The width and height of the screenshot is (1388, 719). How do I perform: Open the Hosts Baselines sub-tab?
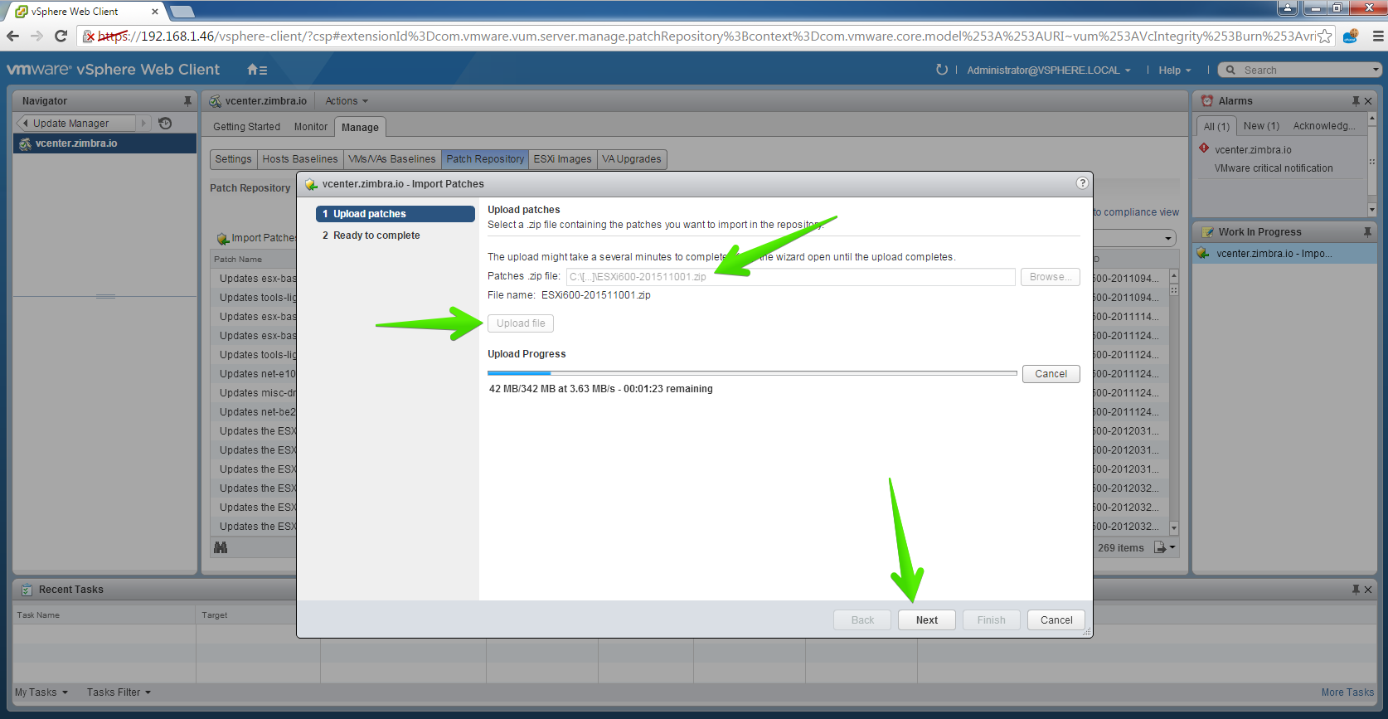300,159
